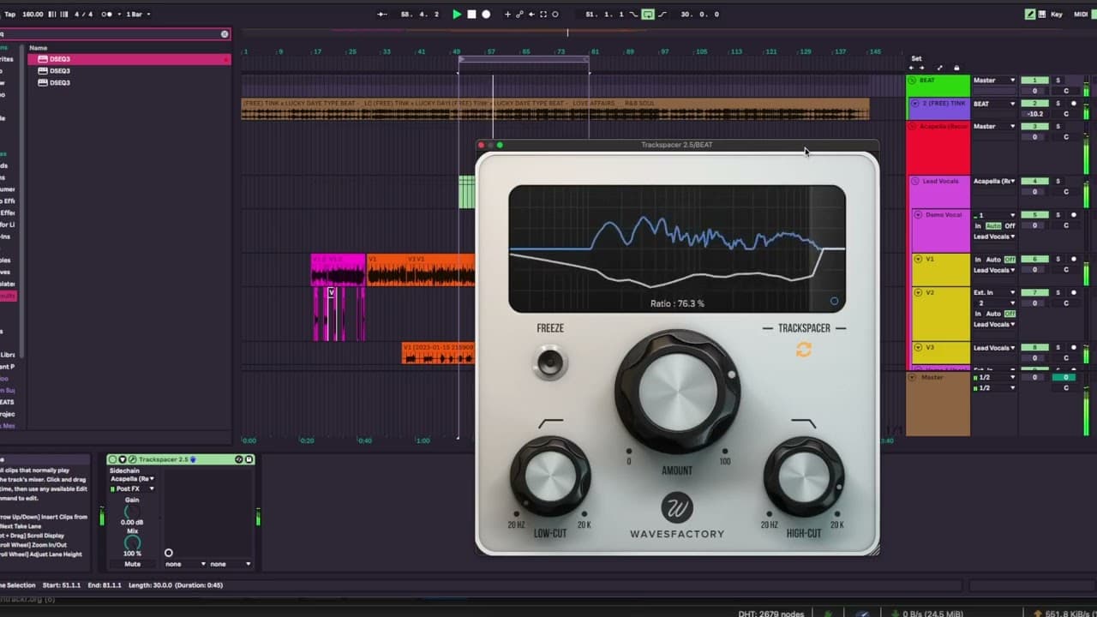Open BEAT track Master output dropdown
Screen dimensions: 1097x617
pyautogui.click(x=994, y=81)
